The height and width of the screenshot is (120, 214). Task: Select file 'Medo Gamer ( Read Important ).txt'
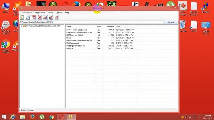(79, 40)
